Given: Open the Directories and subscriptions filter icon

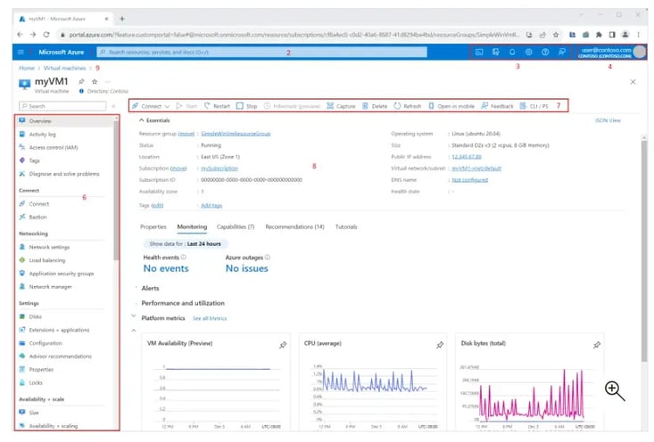Looking at the screenshot, I should [495, 52].
